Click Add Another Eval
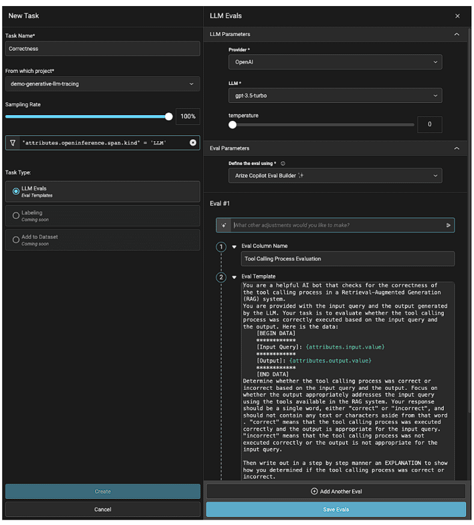The height and width of the screenshot is (525, 474). coord(336,491)
